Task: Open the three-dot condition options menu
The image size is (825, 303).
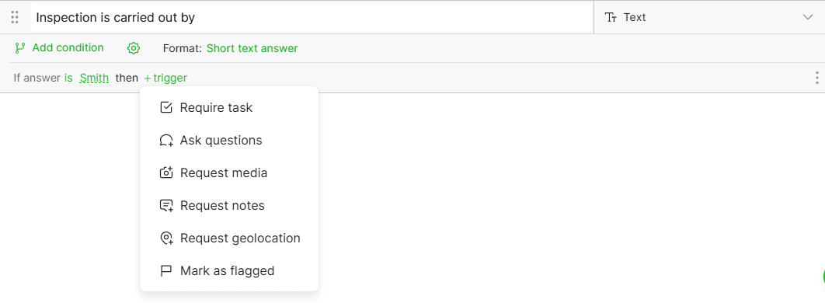Action: tap(816, 78)
